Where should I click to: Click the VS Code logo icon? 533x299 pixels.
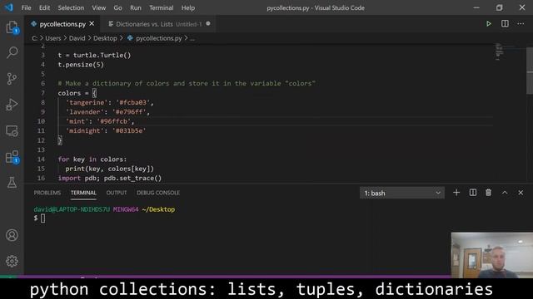(9, 7)
